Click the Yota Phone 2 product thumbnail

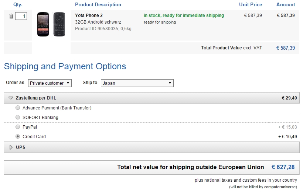coord(51,24)
